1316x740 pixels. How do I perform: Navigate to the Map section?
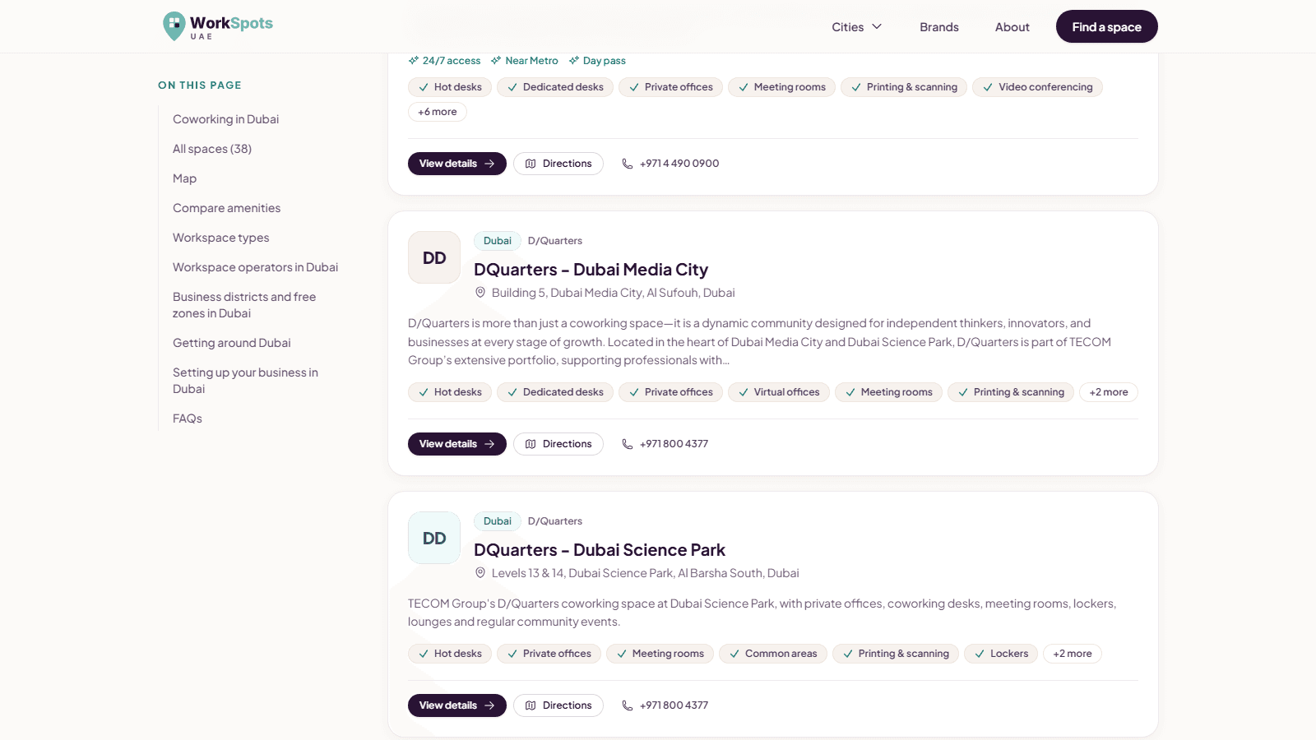(x=184, y=178)
